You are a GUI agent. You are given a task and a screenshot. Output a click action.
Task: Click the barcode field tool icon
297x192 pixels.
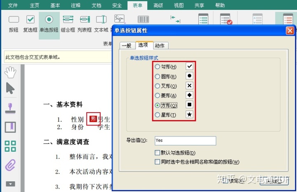143,19
